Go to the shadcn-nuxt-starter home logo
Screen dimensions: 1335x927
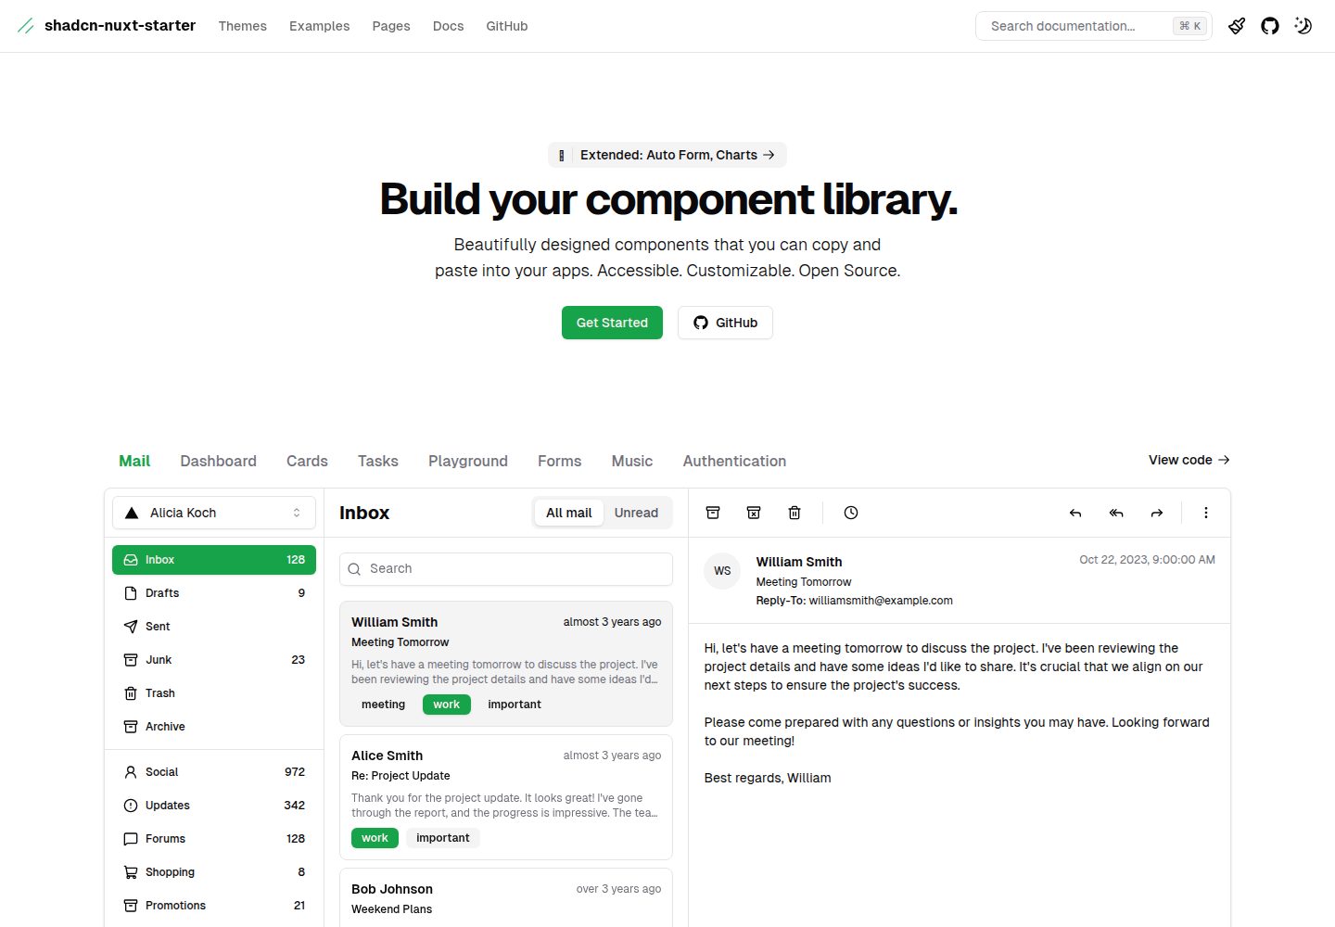[107, 26]
